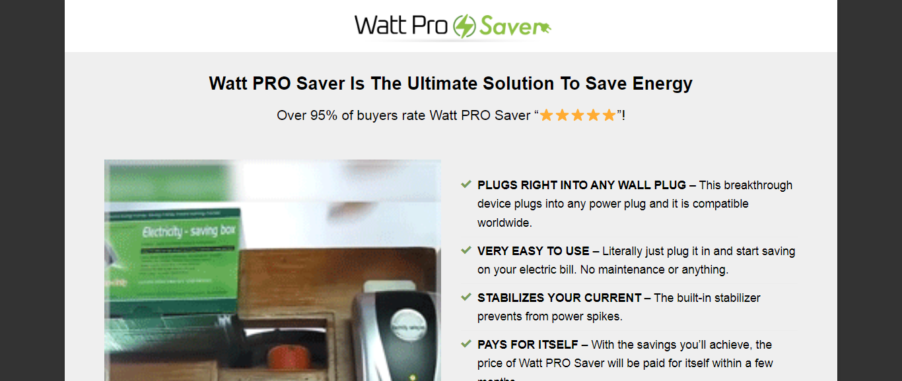The width and height of the screenshot is (902, 381).
Task: Click the 'VERY EASY TO USE' bold text
Action: coord(534,251)
